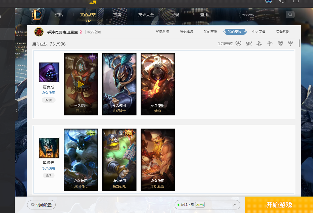Open the 主页 top tab
Viewport: 313px width, 213px height.
(93, 2)
